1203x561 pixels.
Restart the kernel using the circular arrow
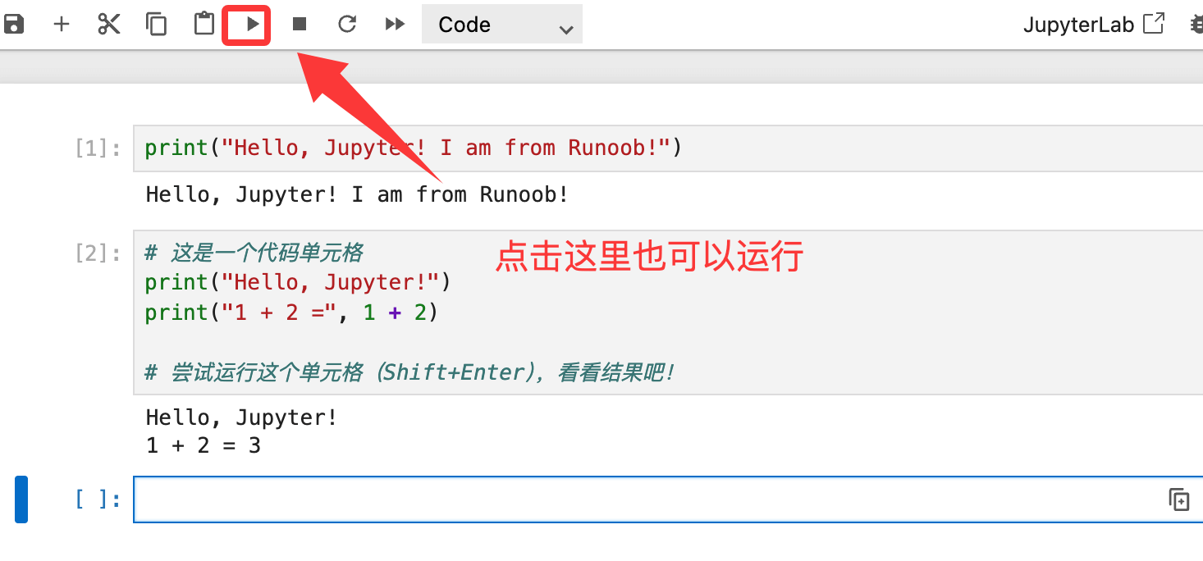point(347,25)
